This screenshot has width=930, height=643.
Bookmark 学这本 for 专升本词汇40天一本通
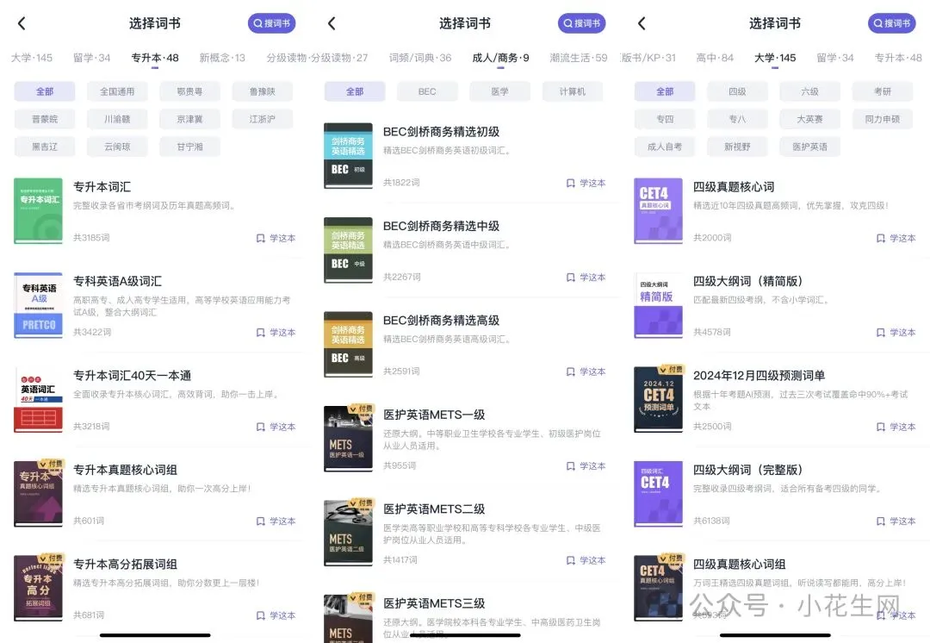coord(276,427)
